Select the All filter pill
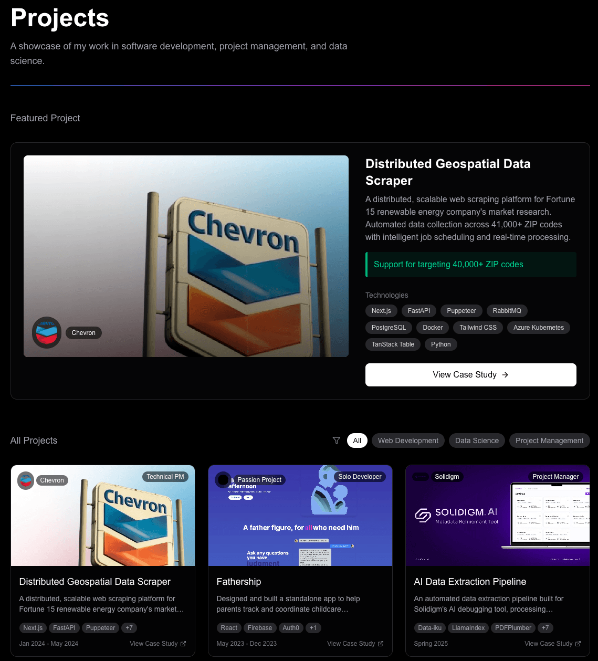The width and height of the screenshot is (598, 661). [357, 440]
